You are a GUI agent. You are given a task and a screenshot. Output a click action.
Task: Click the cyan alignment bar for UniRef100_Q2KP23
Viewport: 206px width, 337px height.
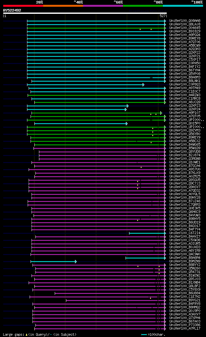click(78, 106)
